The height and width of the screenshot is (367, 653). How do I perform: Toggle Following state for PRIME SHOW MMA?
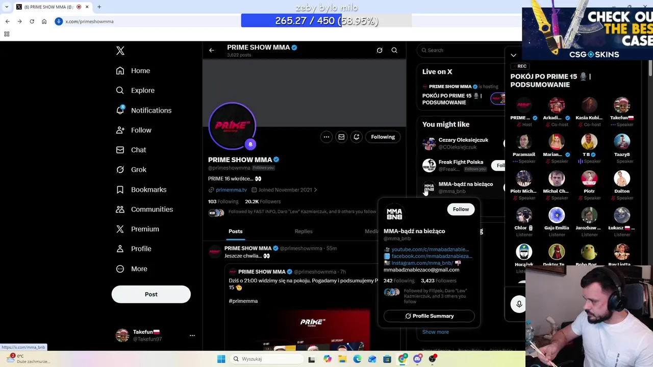pos(383,137)
